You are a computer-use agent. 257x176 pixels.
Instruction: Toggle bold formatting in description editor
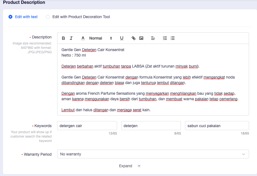(x=63, y=38)
